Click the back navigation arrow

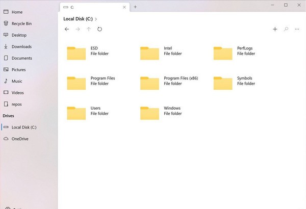click(67, 29)
